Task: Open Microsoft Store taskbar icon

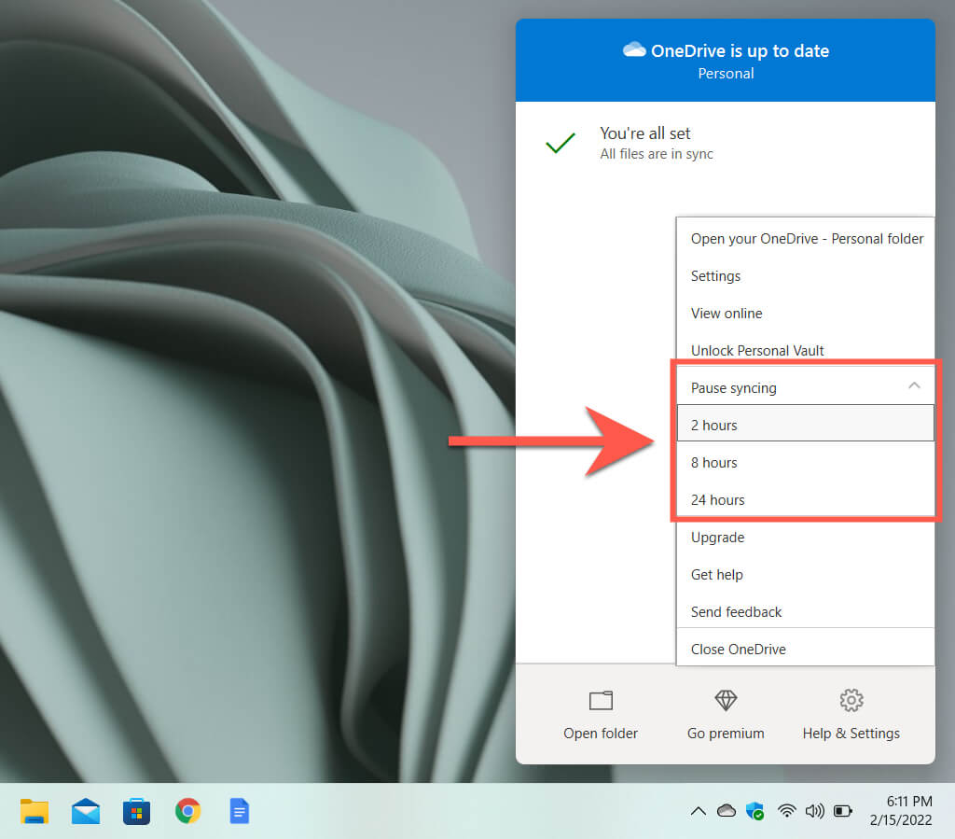Action: coord(136,811)
